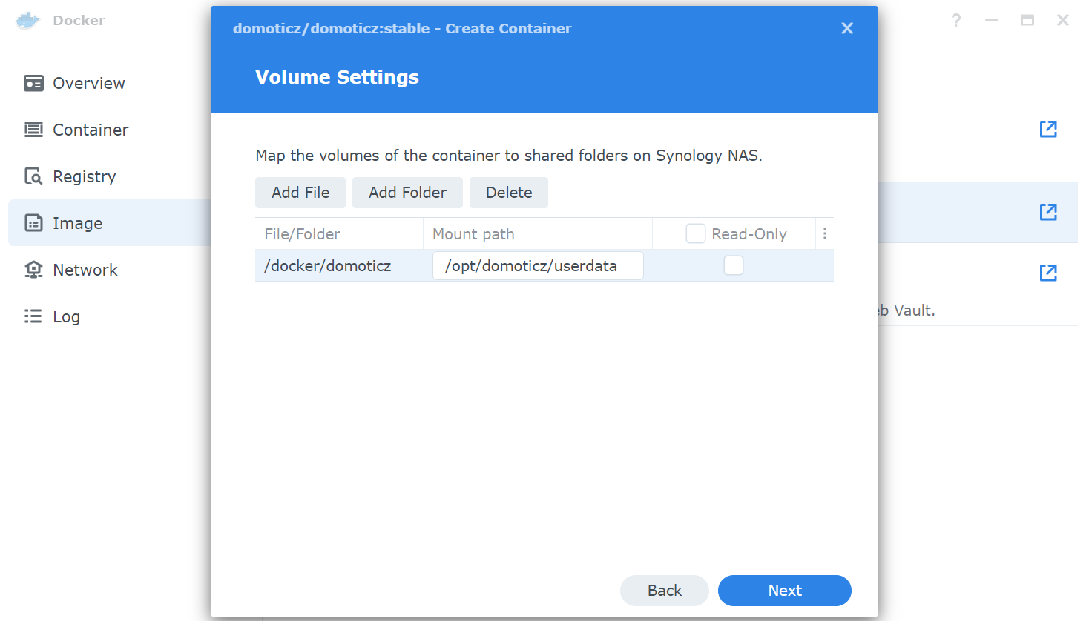The image size is (1089, 621).
Task: Click the Log list icon
Action: pos(33,316)
